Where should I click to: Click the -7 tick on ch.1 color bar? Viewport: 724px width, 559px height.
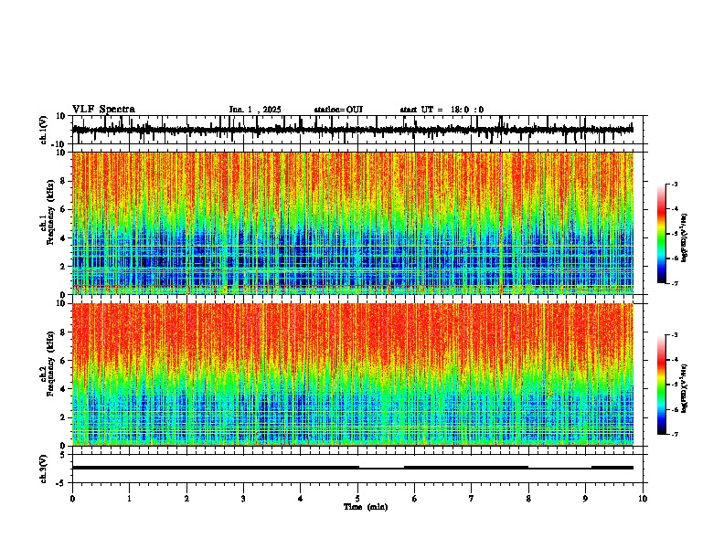[x=674, y=283]
